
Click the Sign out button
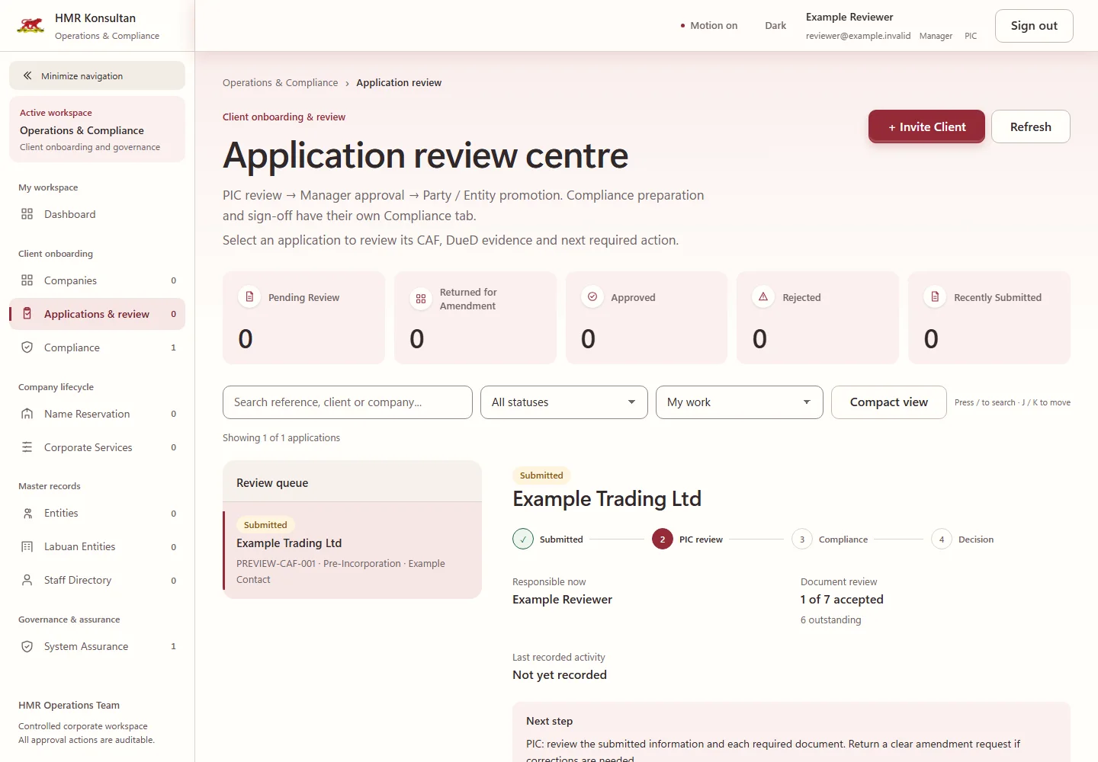coord(1034,26)
